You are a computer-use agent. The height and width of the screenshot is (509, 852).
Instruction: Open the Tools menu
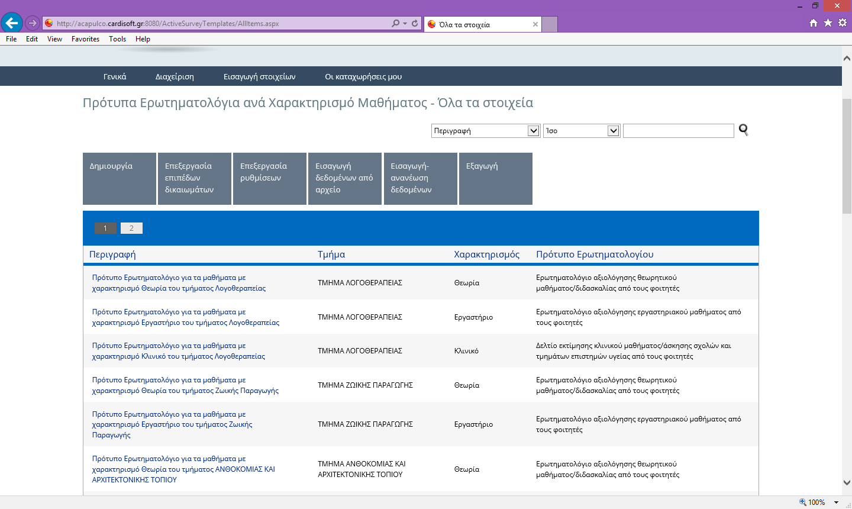(117, 39)
